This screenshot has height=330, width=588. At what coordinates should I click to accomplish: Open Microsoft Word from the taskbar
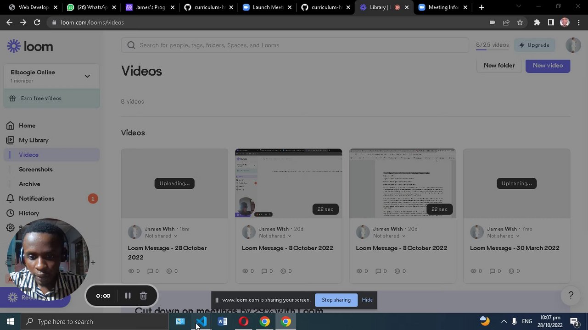223,322
